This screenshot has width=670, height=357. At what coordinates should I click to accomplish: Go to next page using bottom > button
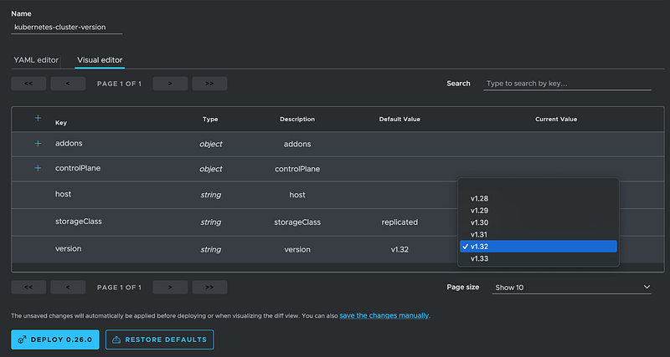[x=170, y=287]
